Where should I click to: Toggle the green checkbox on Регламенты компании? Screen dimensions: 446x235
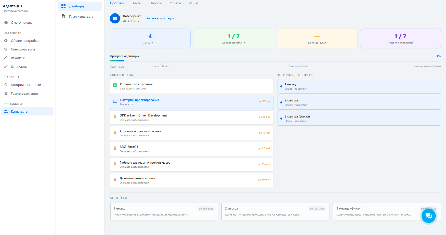pyautogui.click(x=115, y=85)
